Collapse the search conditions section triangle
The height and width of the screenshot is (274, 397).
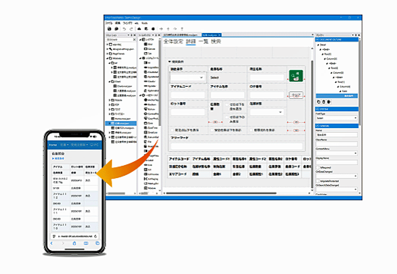(169, 61)
